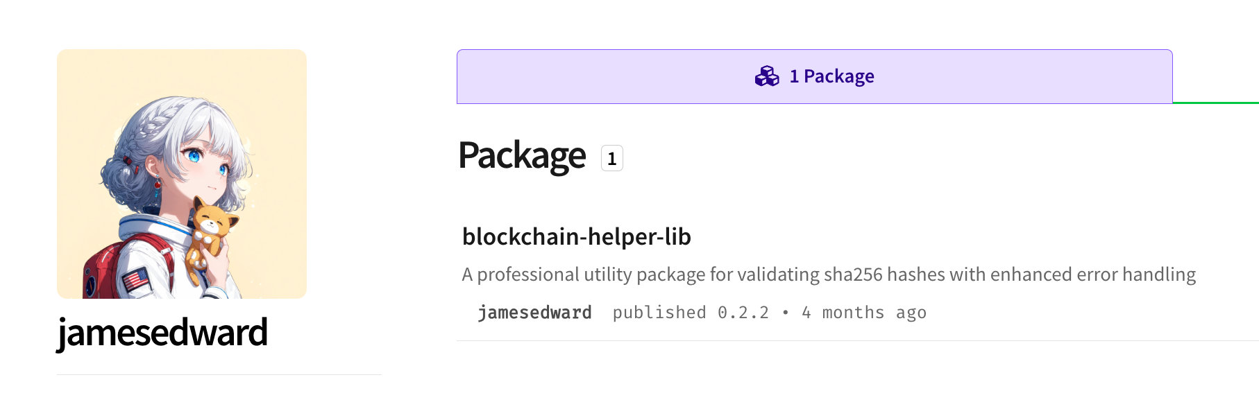Screen dimensions: 1259x409
Task: Open the blockchain-helper-lib package link
Action: (576, 237)
